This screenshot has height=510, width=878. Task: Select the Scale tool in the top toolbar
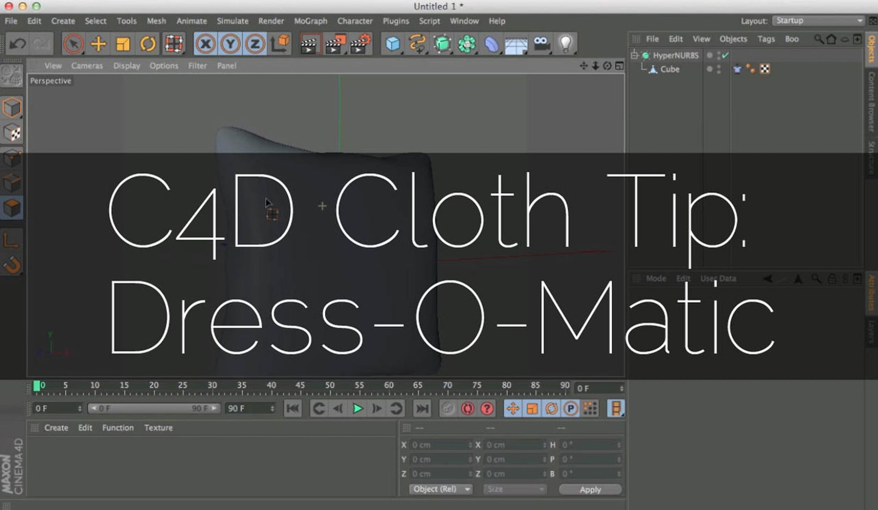[x=123, y=44]
